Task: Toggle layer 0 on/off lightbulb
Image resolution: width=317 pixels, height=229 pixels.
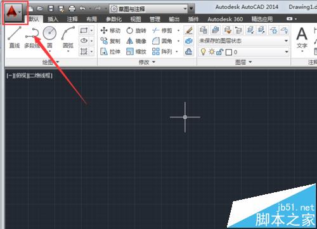Action: coord(203,52)
